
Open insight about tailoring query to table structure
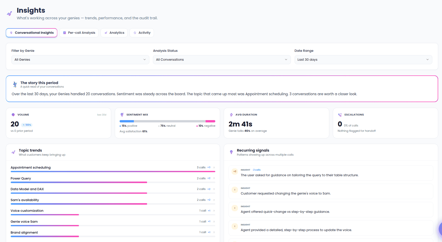click(x=331, y=173)
